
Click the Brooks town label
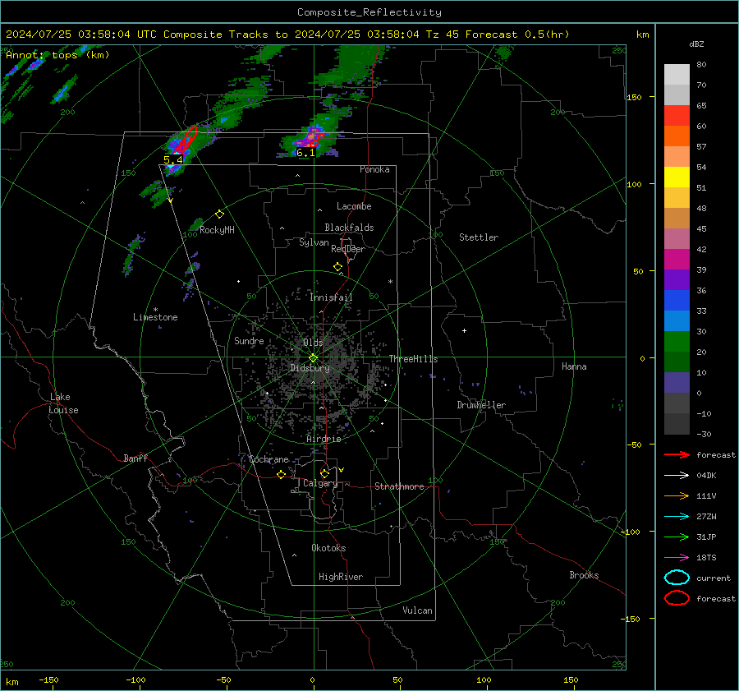point(584,575)
